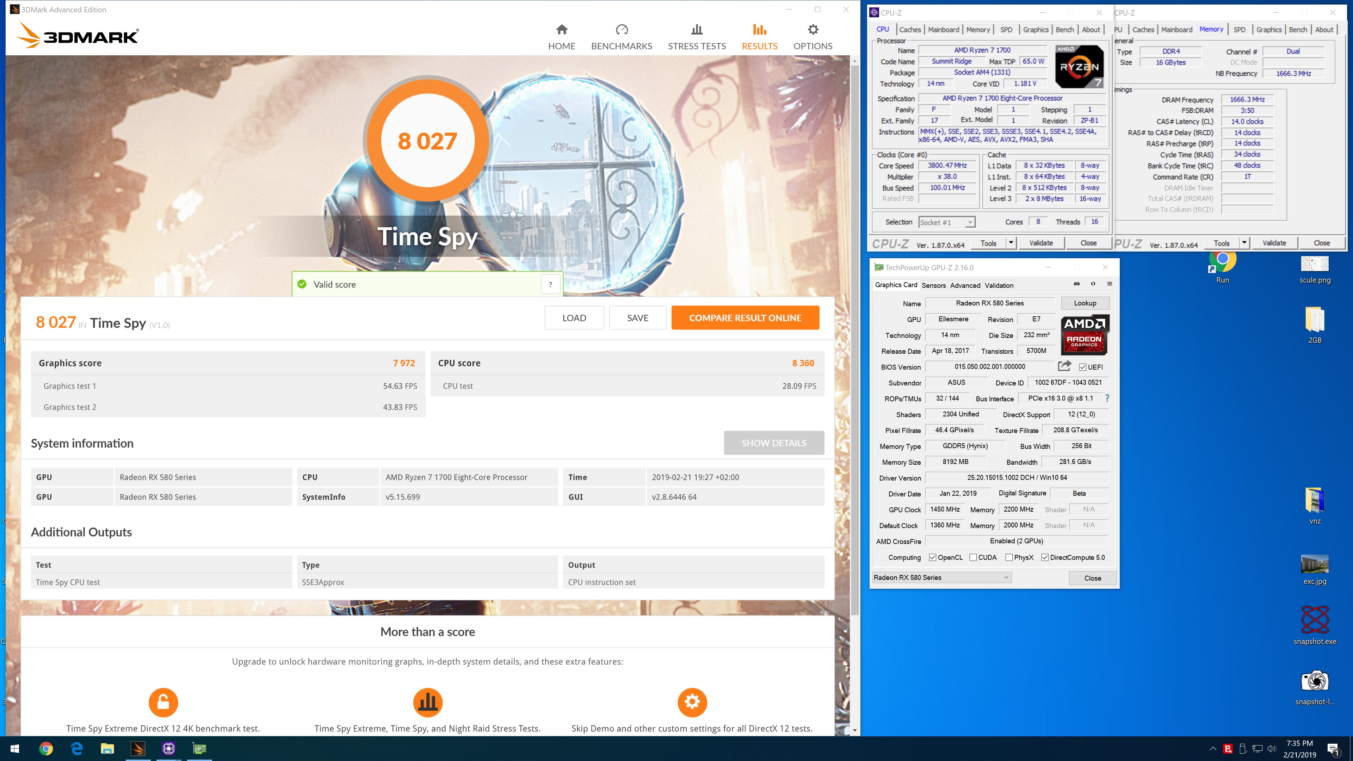Click the question mark beside Valid score
Screen dimensions: 1353x761
pyautogui.click(x=550, y=284)
